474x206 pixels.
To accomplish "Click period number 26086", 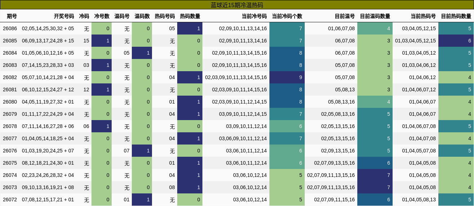I will (10, 28).
